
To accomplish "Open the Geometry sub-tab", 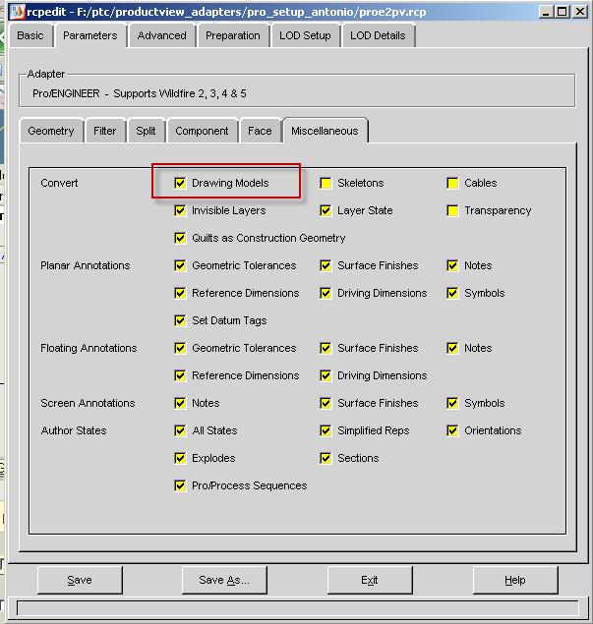I will [51, 131].
